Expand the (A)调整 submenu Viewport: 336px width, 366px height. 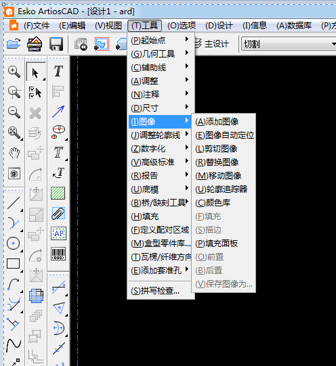tap(161, 81)
